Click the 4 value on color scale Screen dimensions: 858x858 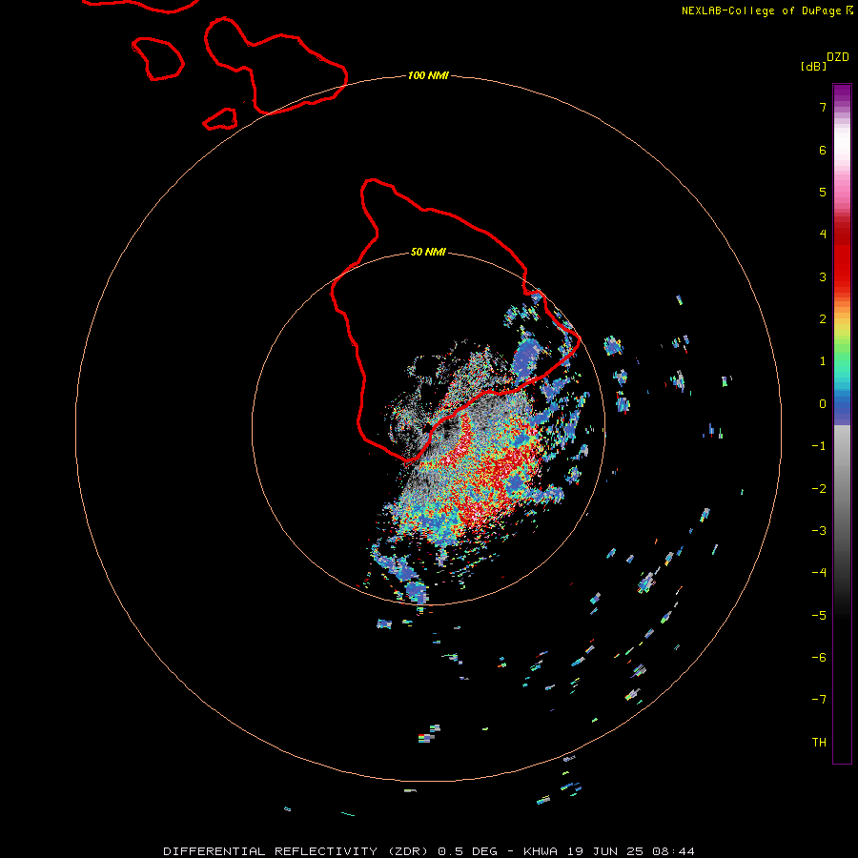point(823,235)
